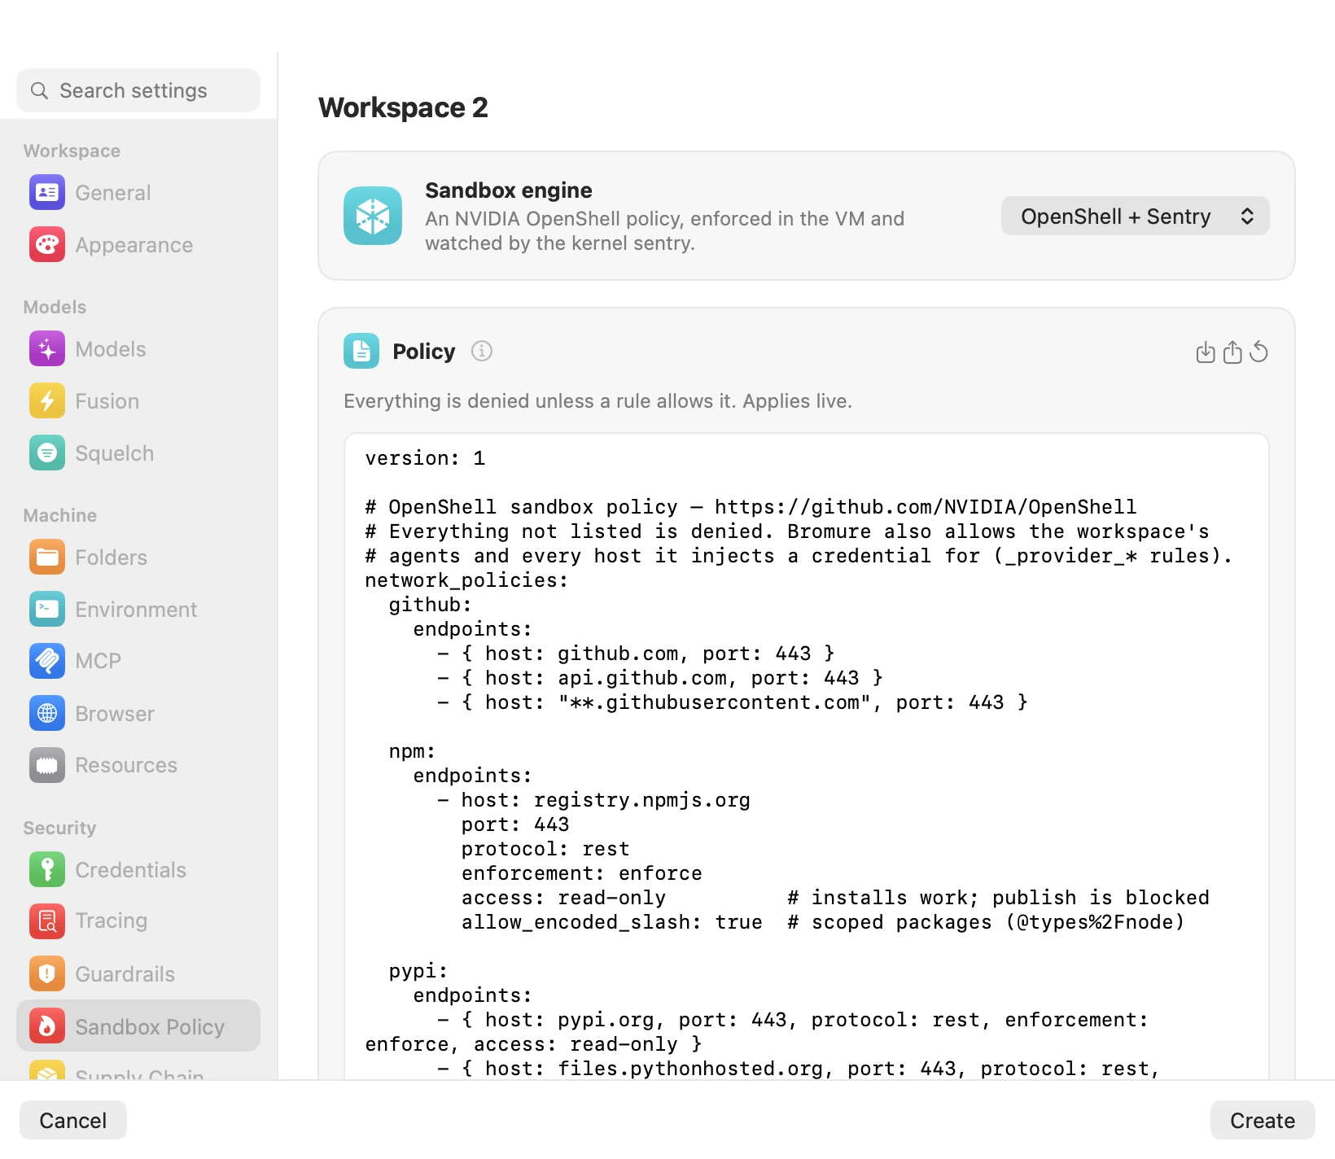
Task: Click the Sandbox engine cube icon
Action: [373, 216]
